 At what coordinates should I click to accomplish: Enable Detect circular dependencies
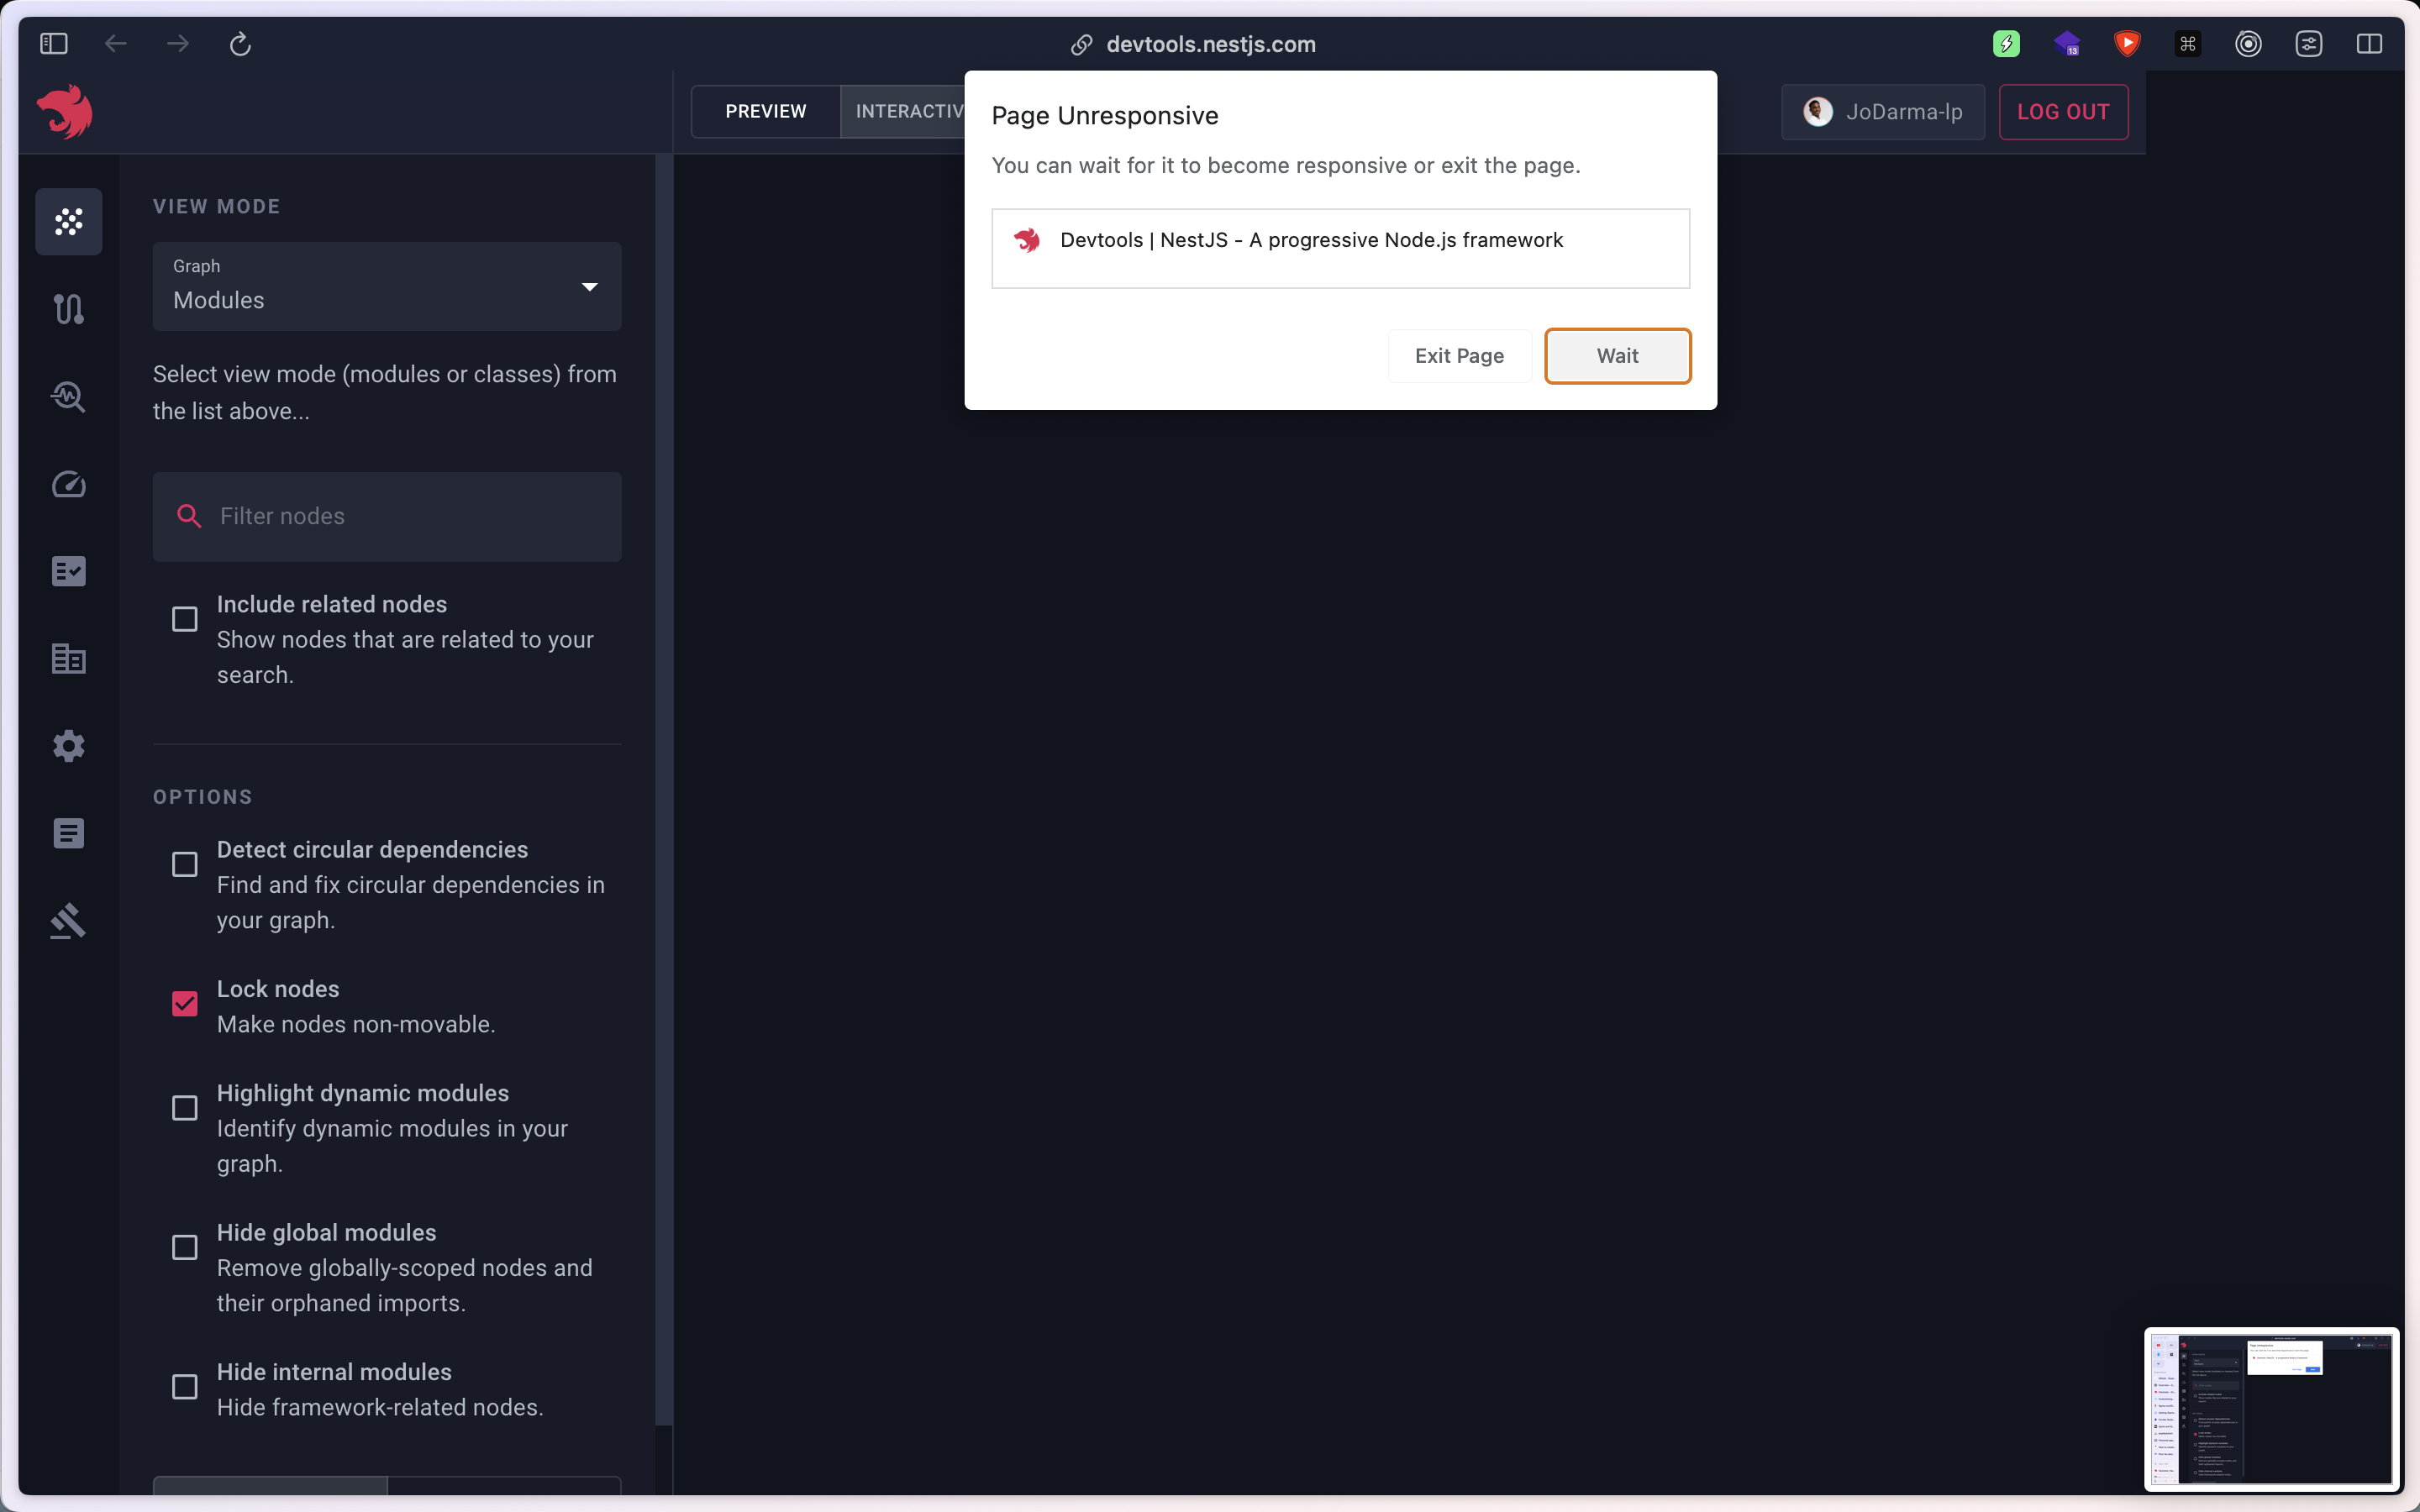point(184,864)
